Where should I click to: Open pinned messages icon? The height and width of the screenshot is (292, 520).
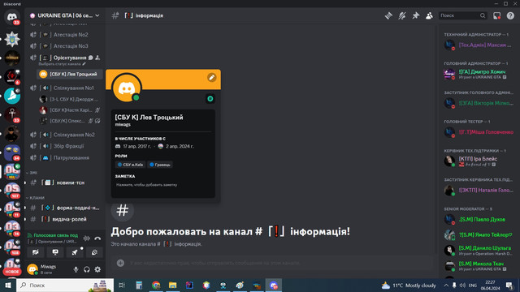pos(415,15)
